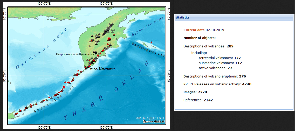This screenshot has width=295, height=131.
Task: Open 'Descriptions of volcano eruptions: 376'
Action: click(x=215, y=76)
